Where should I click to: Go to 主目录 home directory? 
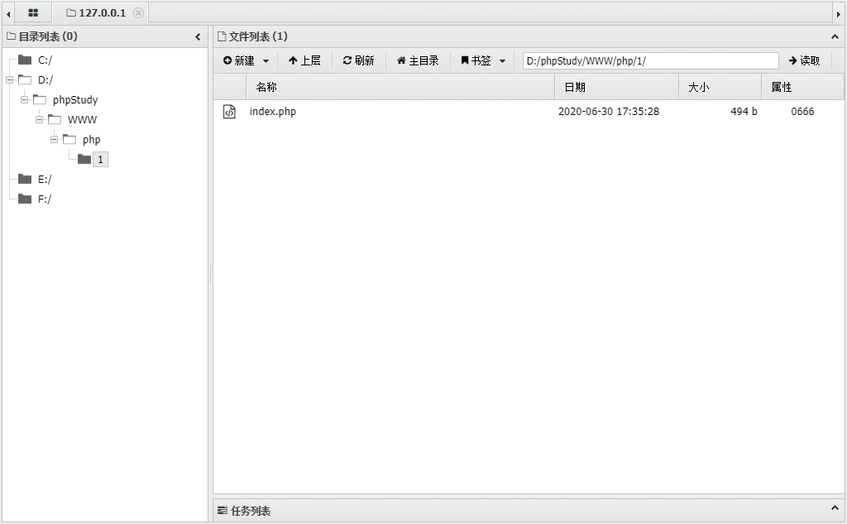pyautogui.click(x=418, y=60)
